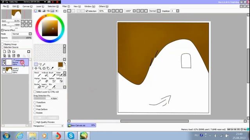Select the Marker tool

point(37,80)
